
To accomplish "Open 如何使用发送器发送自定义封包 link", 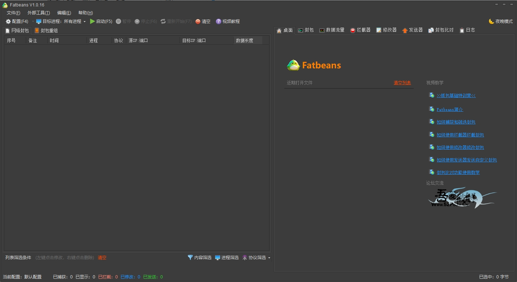I will click(x=467, y=160).
